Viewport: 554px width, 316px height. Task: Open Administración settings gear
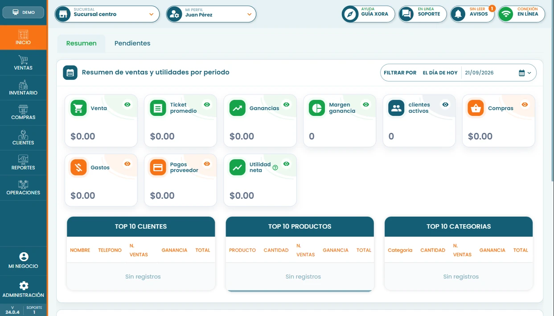(x=23, y=290)
